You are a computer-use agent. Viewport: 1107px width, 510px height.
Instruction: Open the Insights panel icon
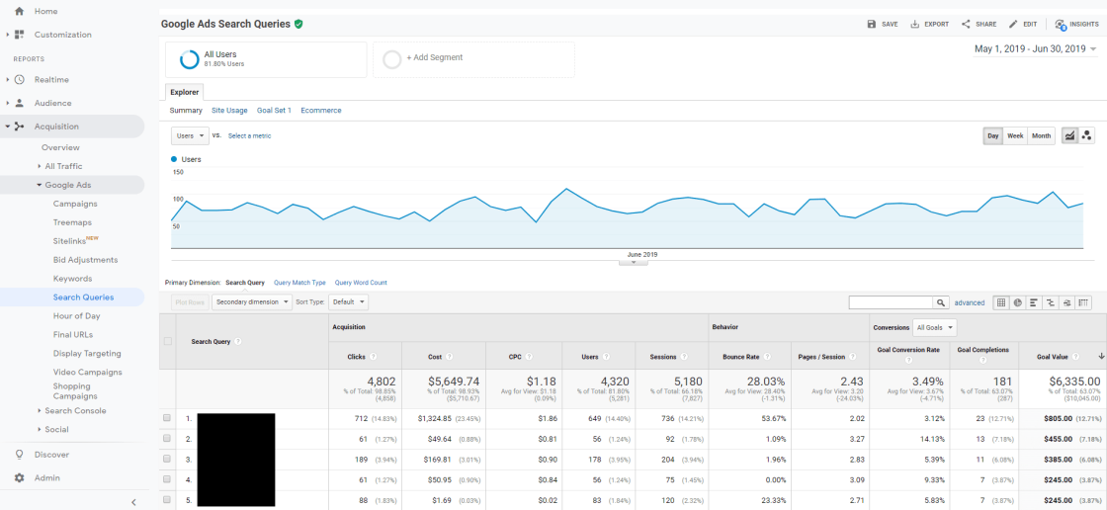tap(1061, 24)
